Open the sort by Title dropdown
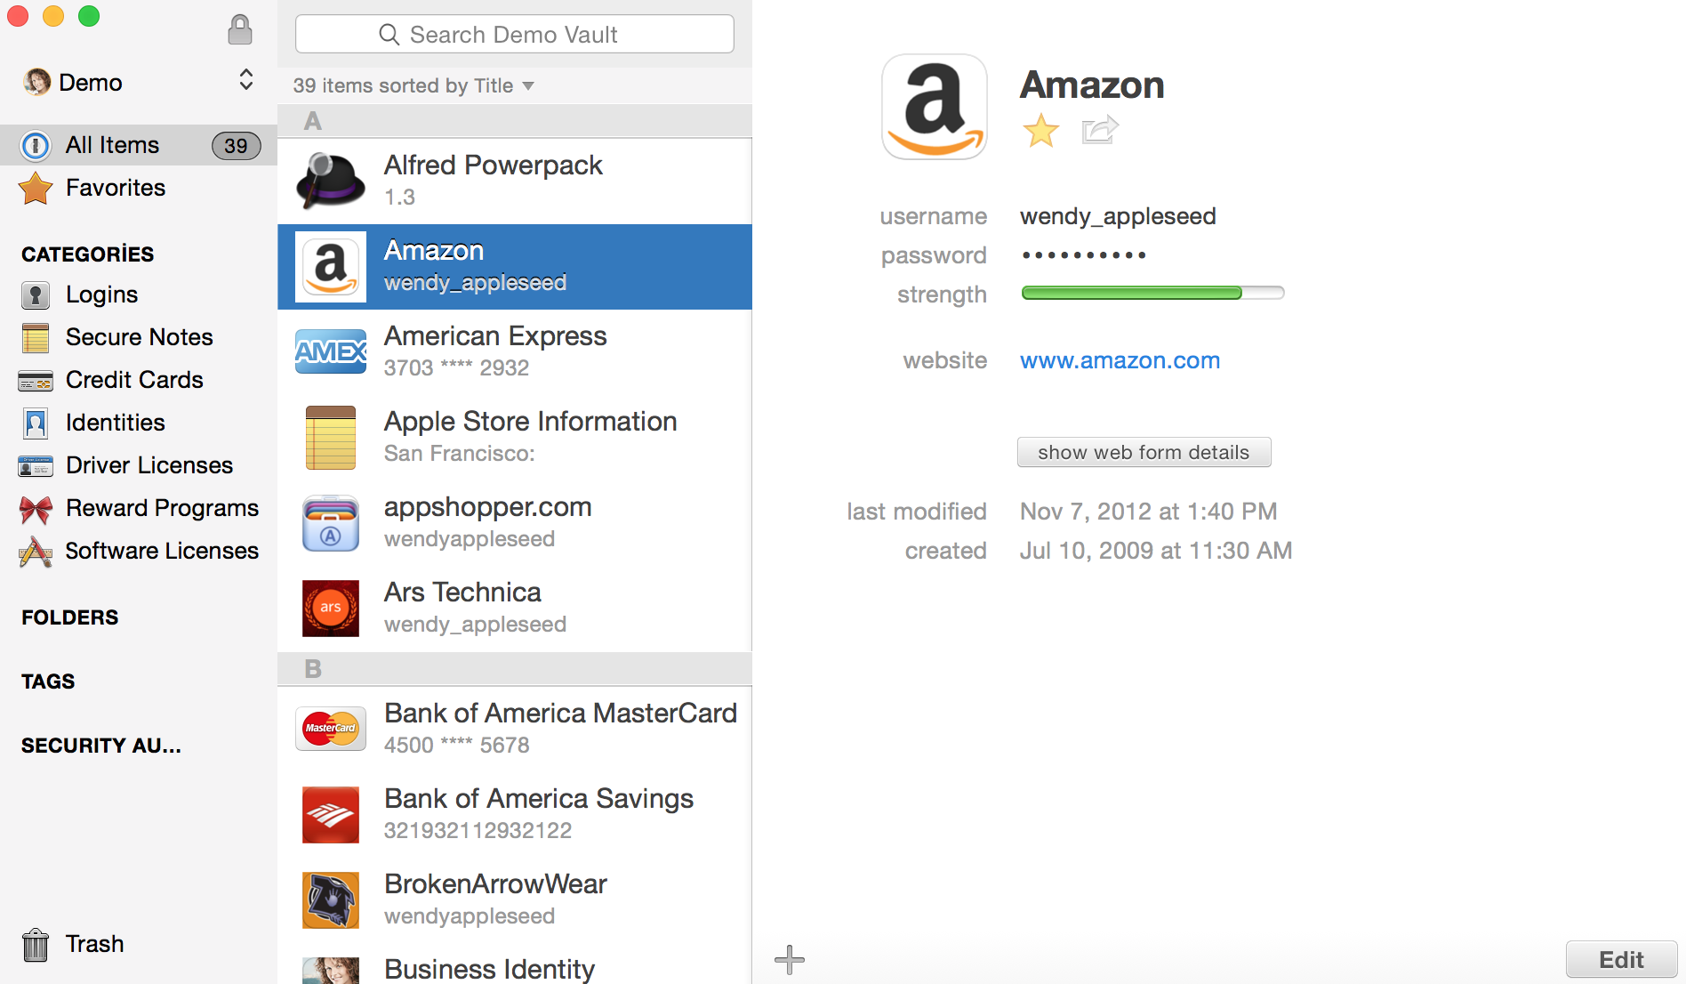The height and width of the screenshot is (984, 1686). click(x=413, y=85)
